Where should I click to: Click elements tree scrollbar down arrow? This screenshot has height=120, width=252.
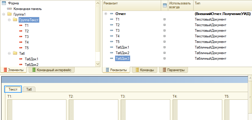[98, 64]
